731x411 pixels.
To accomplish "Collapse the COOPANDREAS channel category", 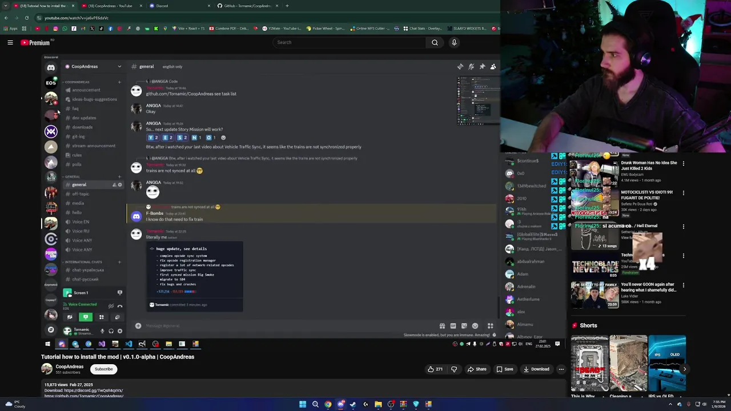I will coord(77,82).
